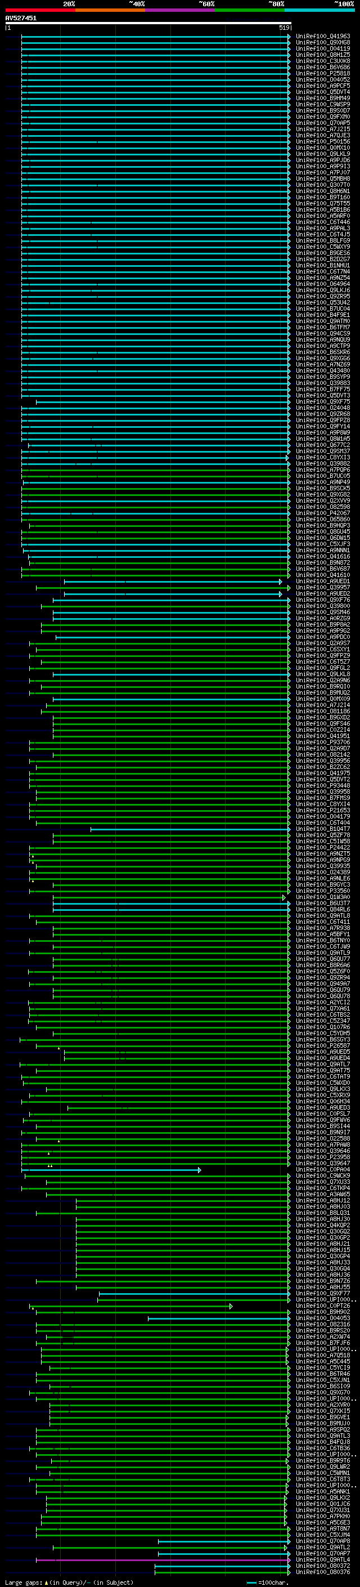This screenshot has width=360, height=1587.
Task: Select hit label UniRef100_A9UED1
Action: (x=322, y=581)
